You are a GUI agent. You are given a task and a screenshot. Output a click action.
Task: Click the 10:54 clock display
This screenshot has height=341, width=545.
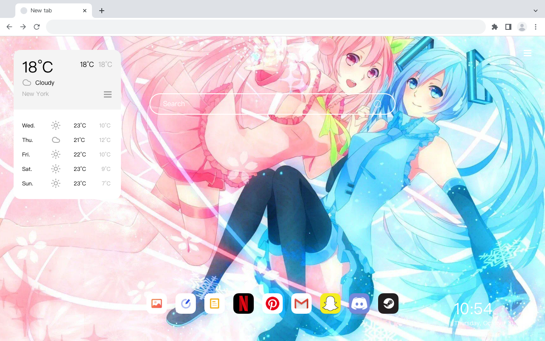pyautogui.click(x=473, y=309)
